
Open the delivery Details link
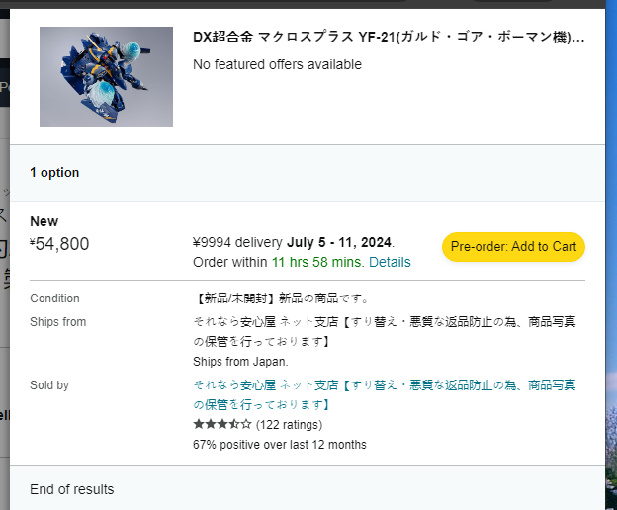390,262
